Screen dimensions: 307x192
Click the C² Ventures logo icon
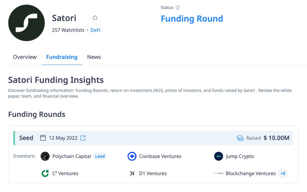coord(45,173)
